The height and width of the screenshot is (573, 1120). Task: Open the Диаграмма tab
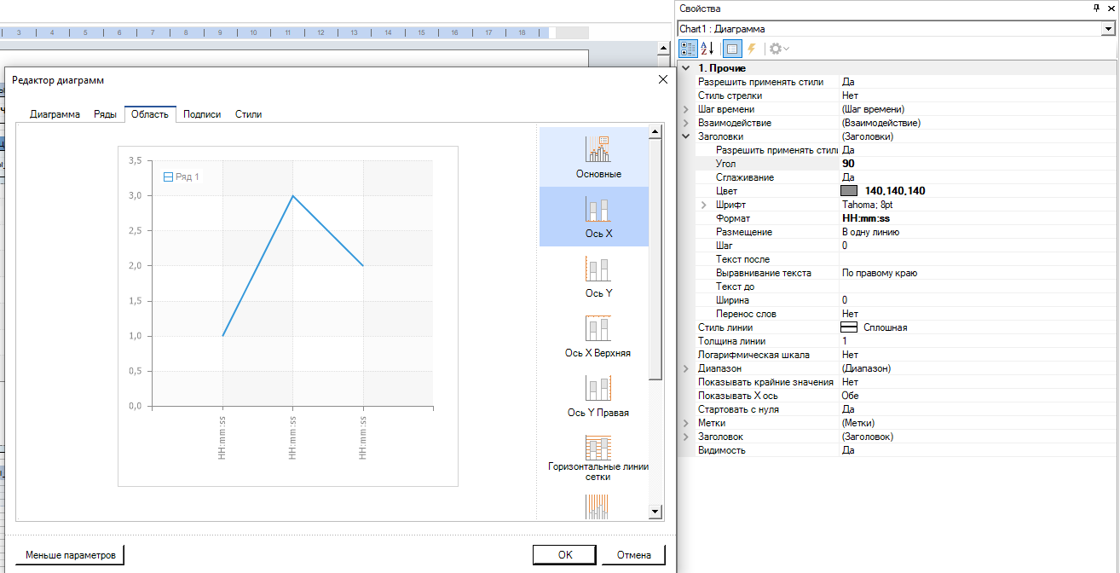pos(55,114)
